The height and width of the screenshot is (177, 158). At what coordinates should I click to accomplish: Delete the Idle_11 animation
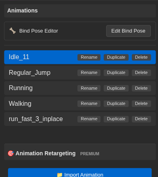pyautogui.click(x=141, y=57)
